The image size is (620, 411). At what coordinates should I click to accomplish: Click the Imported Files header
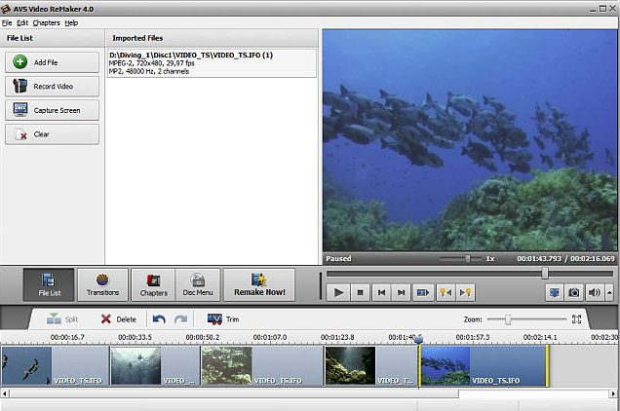coord(137,38)
